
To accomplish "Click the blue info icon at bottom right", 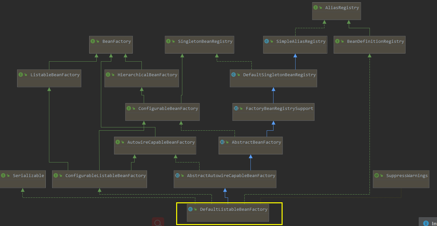I will pos(426,223).
